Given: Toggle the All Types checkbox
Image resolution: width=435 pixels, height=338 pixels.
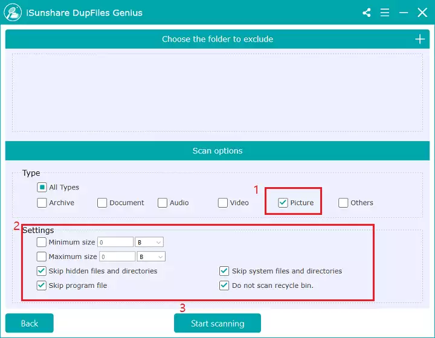Looking at the screenshot, I should tap(42, 187).
